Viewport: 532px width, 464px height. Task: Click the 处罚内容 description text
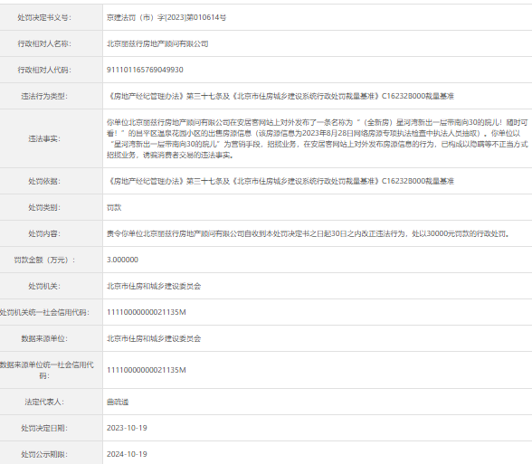point(308,233)
